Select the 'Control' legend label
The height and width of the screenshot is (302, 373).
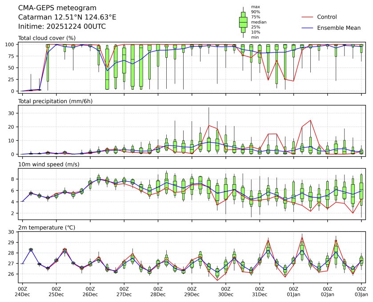click(327, 17)
